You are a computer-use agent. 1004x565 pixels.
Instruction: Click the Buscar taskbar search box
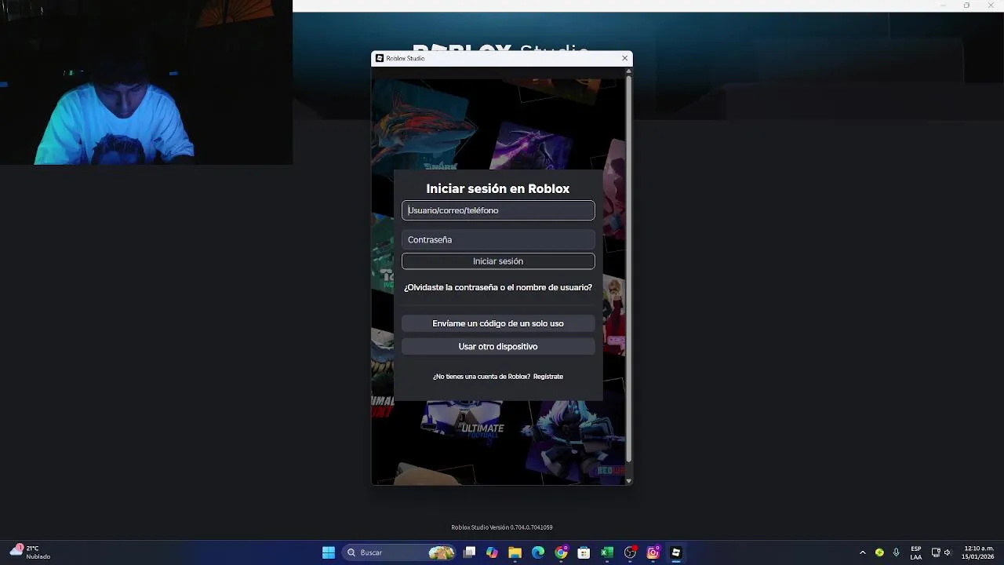(400, 552)
